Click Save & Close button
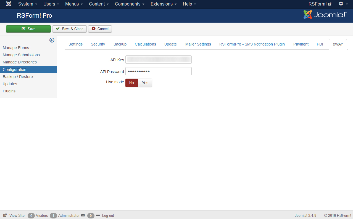The width and height of the screenshot is (353, 219). 69,29
